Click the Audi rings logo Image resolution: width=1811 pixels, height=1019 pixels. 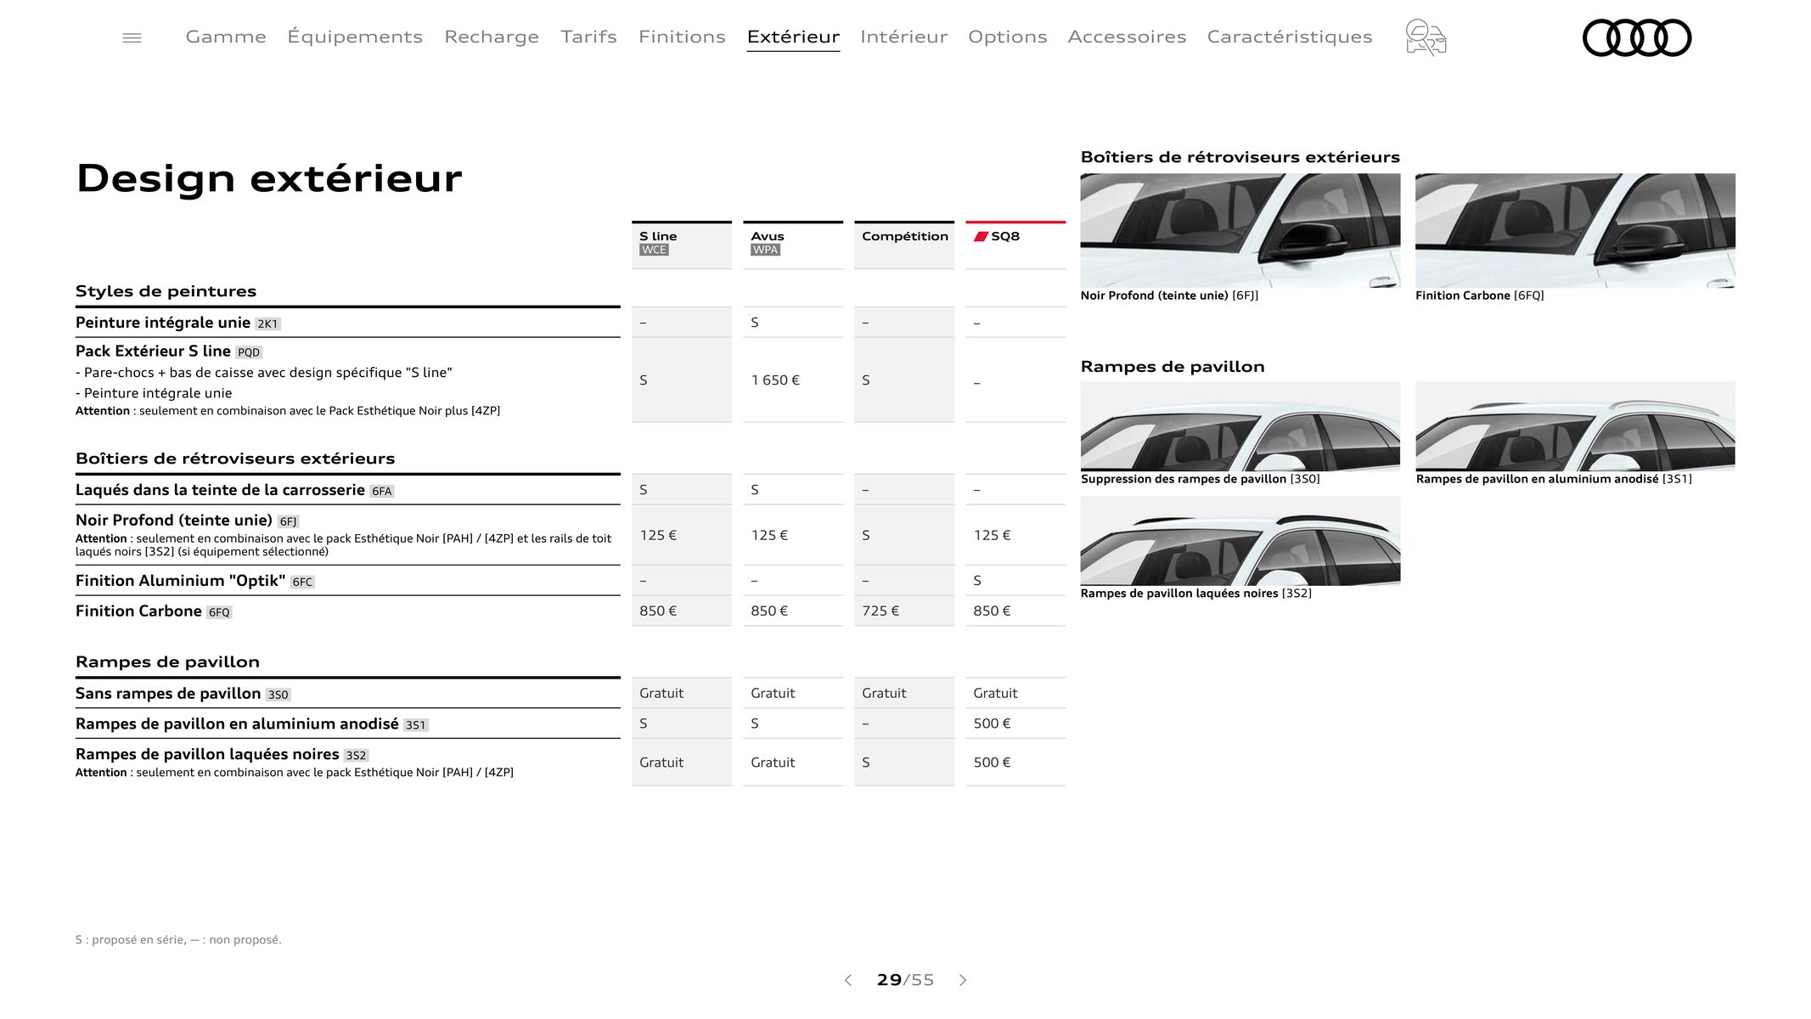click(x=1637, y=37)
